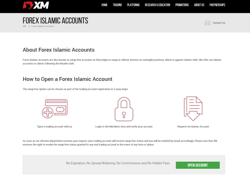Screen dimensions: 250x175
Task: Click the Contact Us envelope icon
Action: (x=208, y=23)
